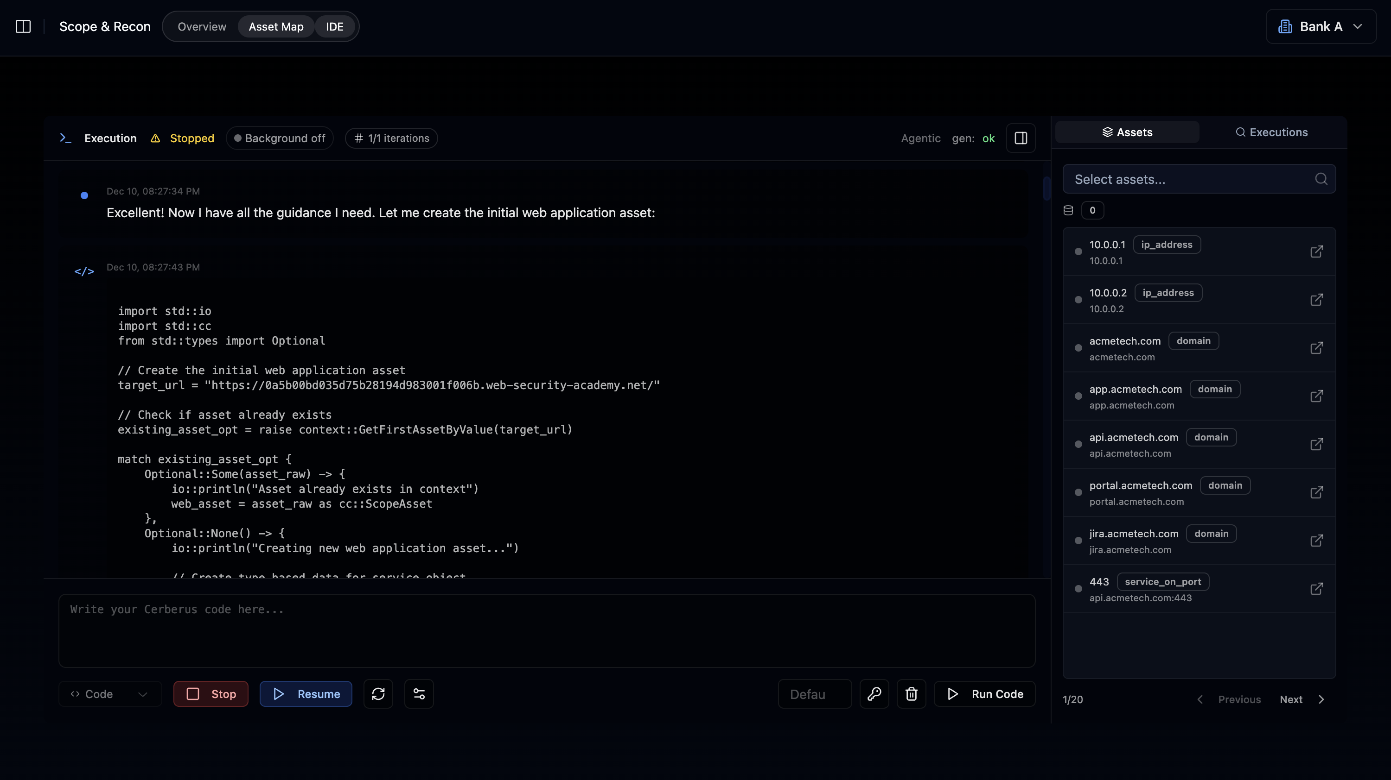Image resolution: width=1391 pixels, height=780 pixels.
Task: Refresh the execution with the reload icon
Action: pyautogui.click(x=378, y=694)
